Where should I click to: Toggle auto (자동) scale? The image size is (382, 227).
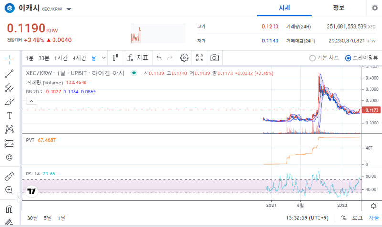click(373, 217)
